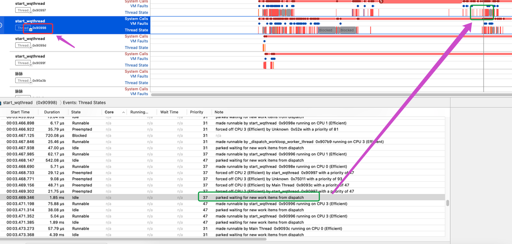Select the start_wqthread 0x9099f track name
The height and width of the screenshot is (244, 512).
pos(30,56)
